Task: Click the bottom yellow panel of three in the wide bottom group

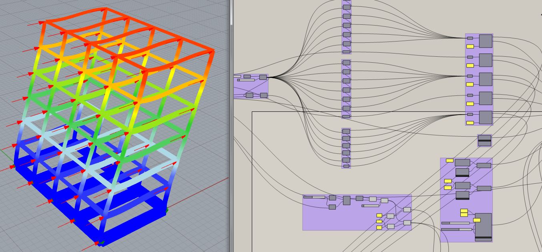Action: pyautogui.click(x=379, y=228)
